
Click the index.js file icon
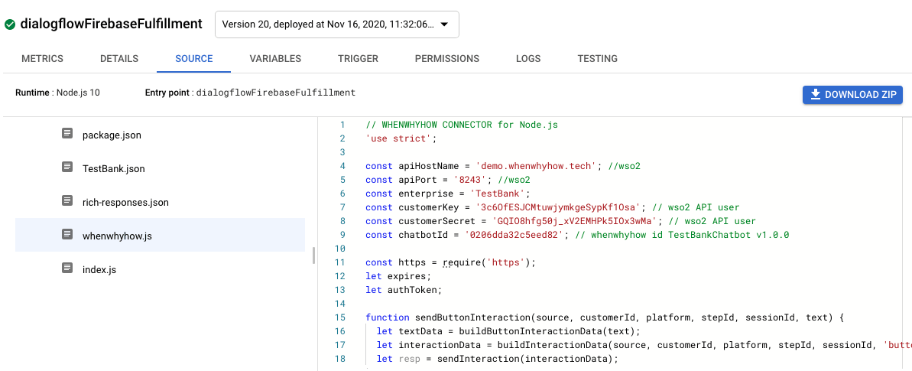67,268
